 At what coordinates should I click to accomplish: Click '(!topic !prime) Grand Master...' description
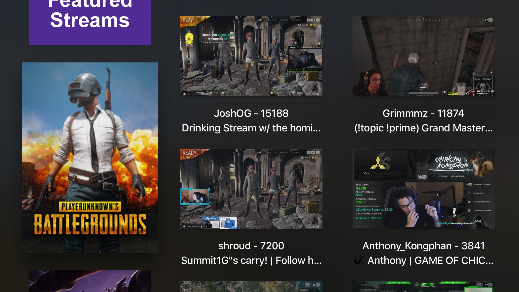point(423,128)
